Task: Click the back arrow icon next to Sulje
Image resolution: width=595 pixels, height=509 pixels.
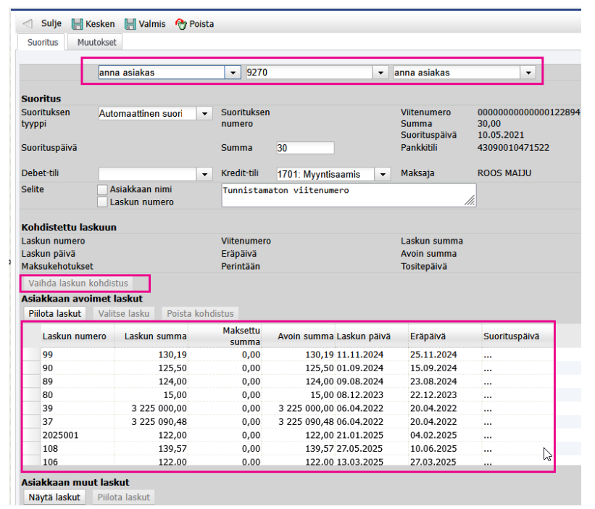Action: click(x=28, y=23)
